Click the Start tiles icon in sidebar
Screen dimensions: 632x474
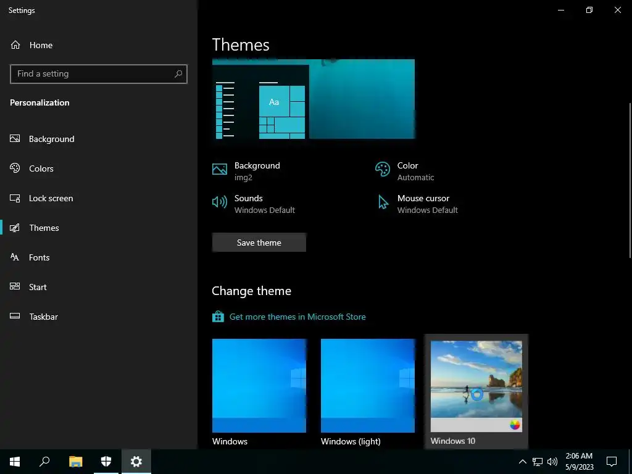(15, 286)
